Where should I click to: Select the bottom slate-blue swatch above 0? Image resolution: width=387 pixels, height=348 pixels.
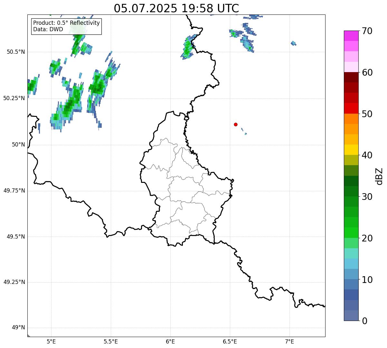(x=351, y=315)
